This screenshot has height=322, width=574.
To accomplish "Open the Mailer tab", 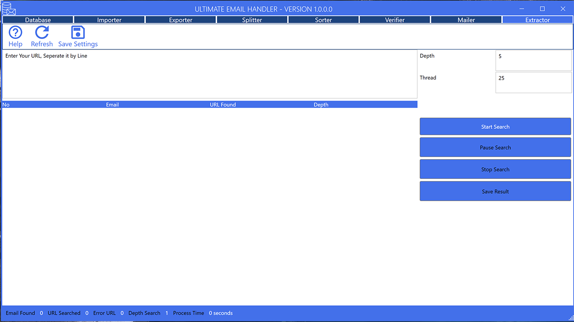I will pos(466,20).
